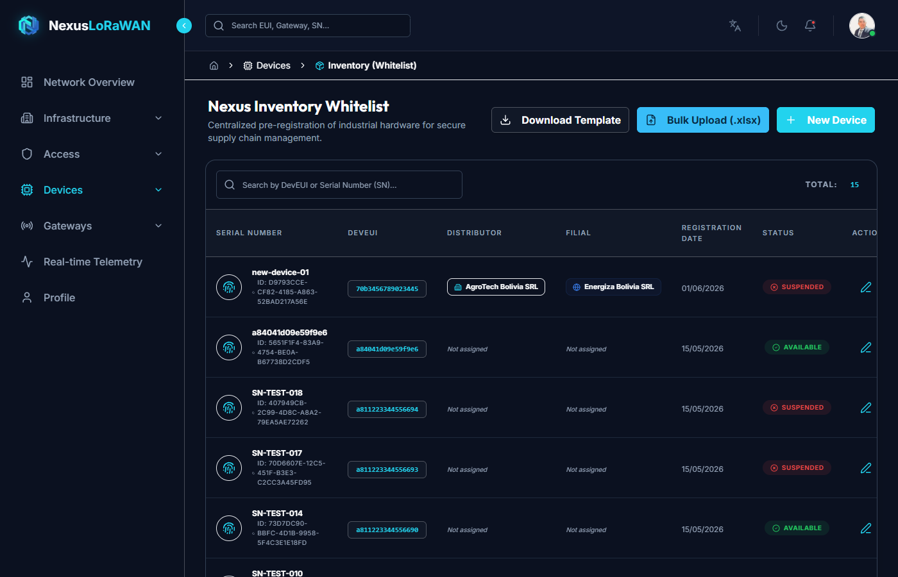This screenshot has height=577, width=898.
Task: Edit the new-device-01 row pencil
Action: [x=866, y=287]
